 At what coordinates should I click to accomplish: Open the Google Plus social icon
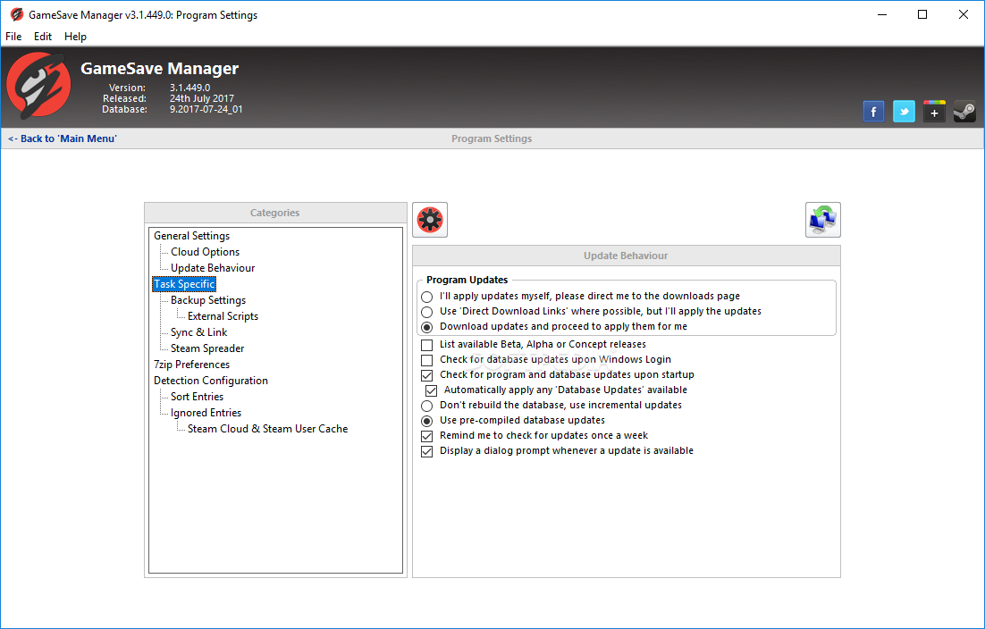pos(934,112)
